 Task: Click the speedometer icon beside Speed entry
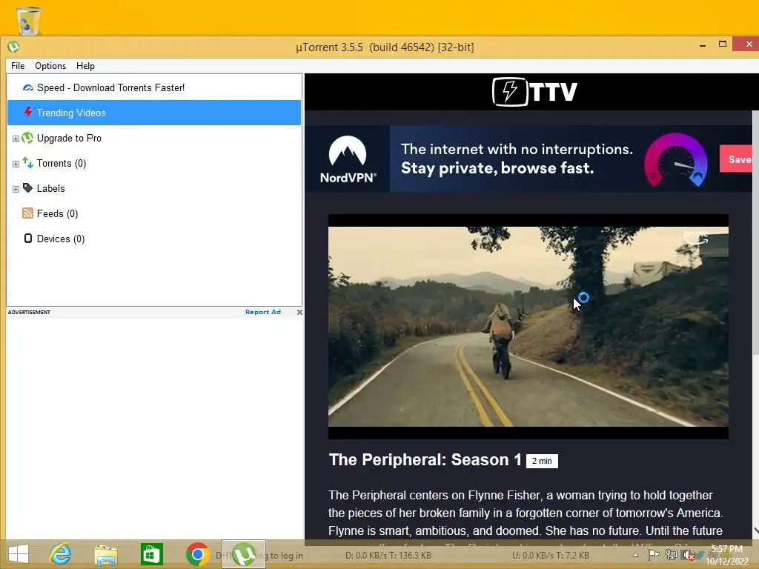[x=28, y=87]
